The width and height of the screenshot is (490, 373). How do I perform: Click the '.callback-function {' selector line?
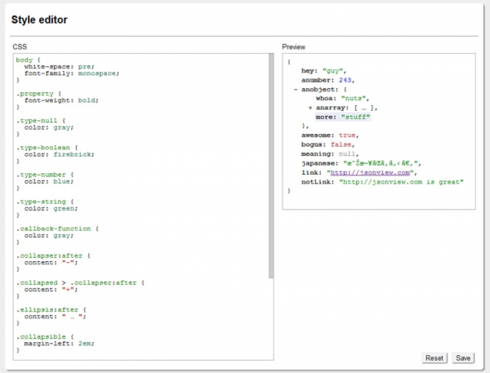click(x=57, y=229)
